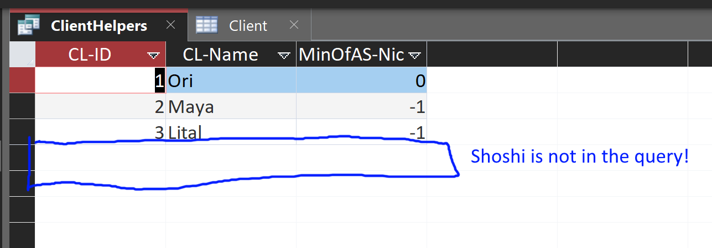Image resolution: width=712 pixels, height=248 pixels.
Task: Switch to the ClientHelpers query tab
Action: pyautogui.click(x=99, y=25)
